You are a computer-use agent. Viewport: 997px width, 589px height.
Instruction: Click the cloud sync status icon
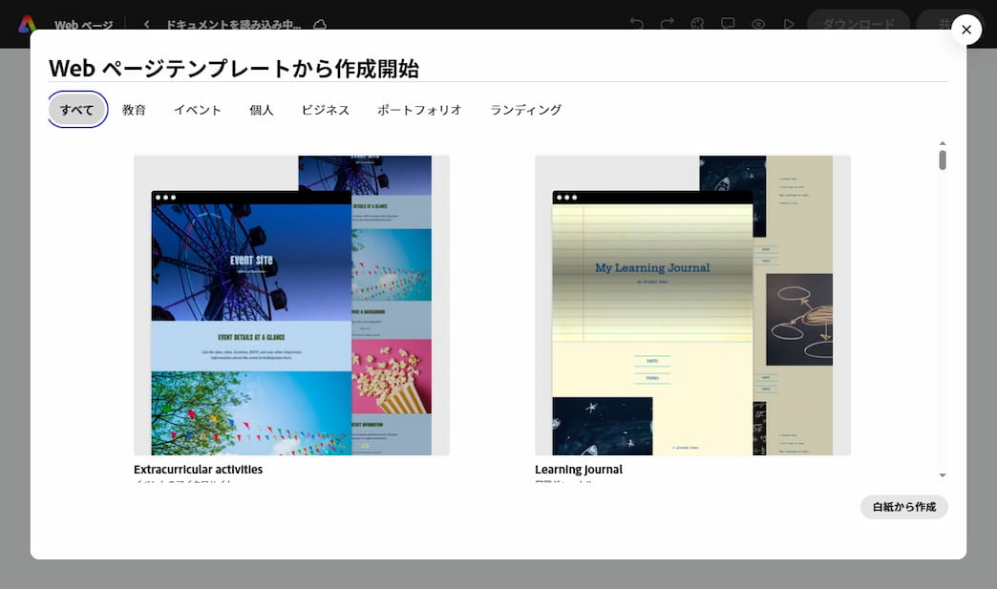pyautogui.click(x=320, y=24)
